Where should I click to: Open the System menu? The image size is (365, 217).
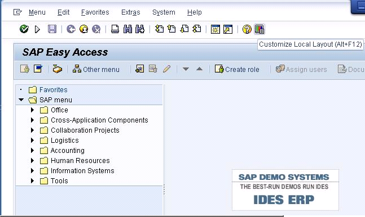click(x=164, y=12)
